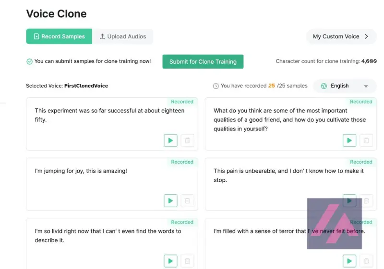Click the clock icon near recorded count
This screenshot has width=384, height=269.
216,86
